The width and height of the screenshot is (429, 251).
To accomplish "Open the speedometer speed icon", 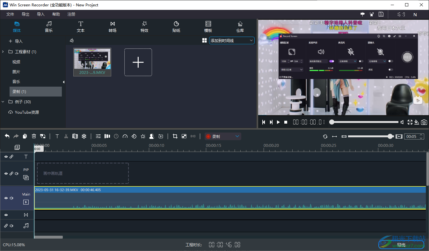I will pyautogui.click(x=125, y=136).
